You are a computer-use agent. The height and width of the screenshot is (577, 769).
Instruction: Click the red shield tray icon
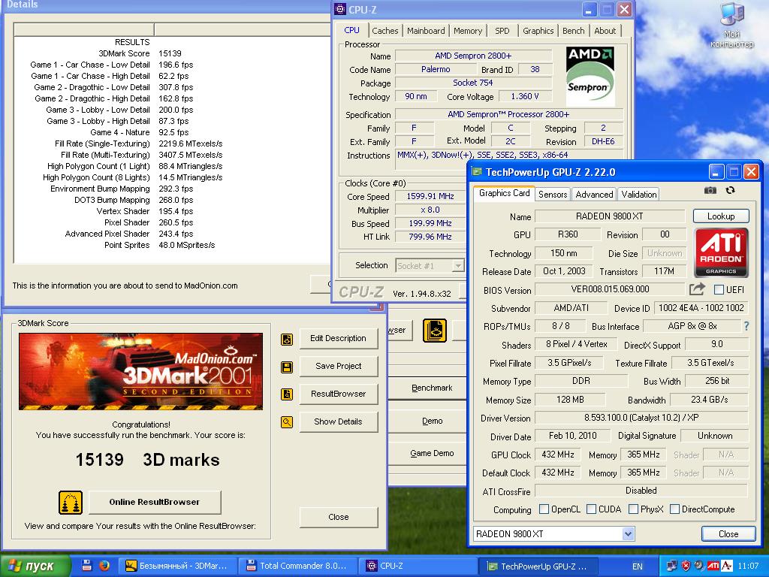coord(686,566)
